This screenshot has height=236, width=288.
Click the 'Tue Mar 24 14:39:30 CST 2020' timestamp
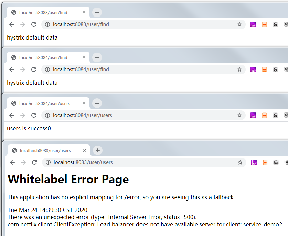(47, 210)
